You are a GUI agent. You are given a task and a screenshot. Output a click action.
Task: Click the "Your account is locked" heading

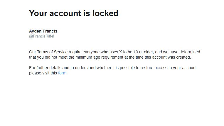(x=73, y=13)
